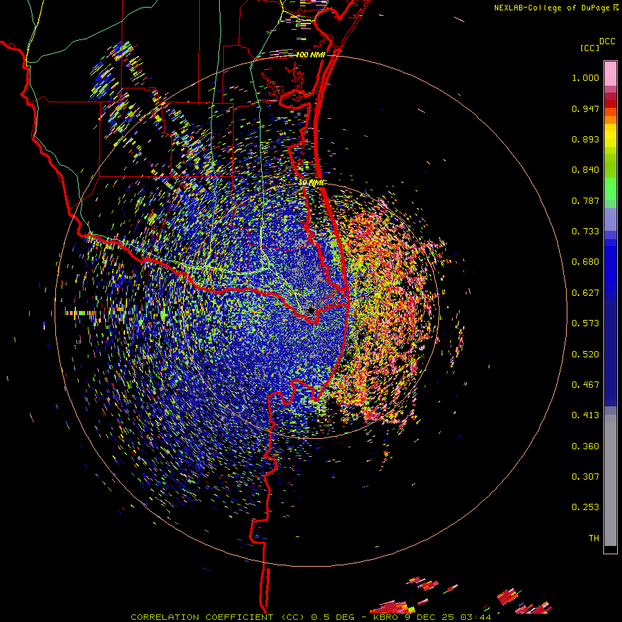Select the 0.467 scale value

pos(585,385)
